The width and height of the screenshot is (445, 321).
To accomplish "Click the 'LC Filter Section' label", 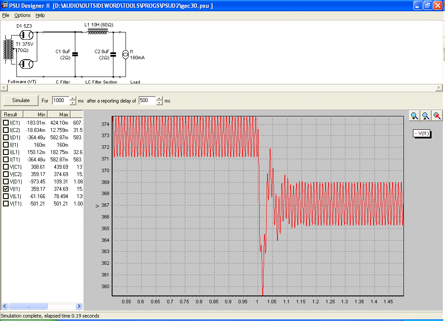I will 101,82.
